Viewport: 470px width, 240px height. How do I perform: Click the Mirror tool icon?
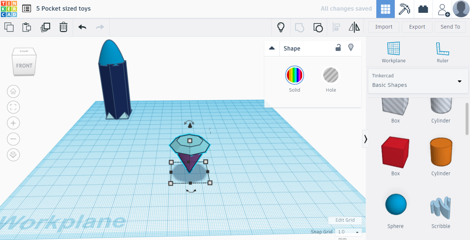pyautogui.click(x=354, y=27)
